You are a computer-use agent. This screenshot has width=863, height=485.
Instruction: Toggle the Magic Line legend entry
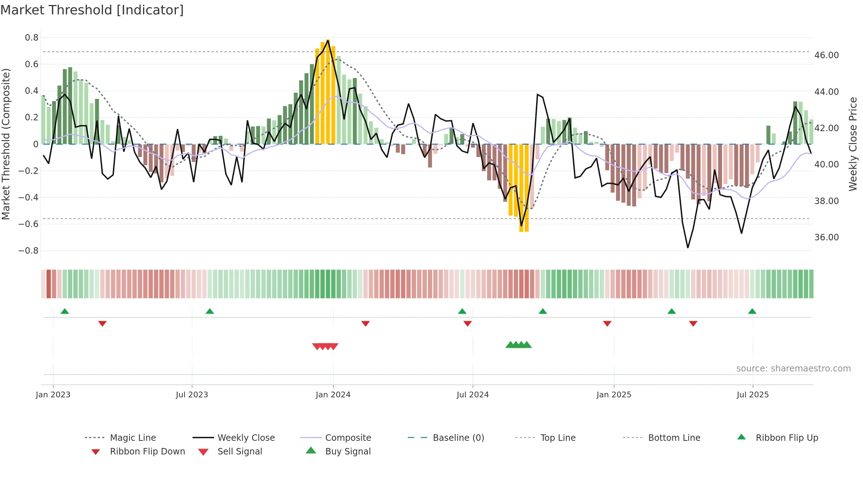120,438
